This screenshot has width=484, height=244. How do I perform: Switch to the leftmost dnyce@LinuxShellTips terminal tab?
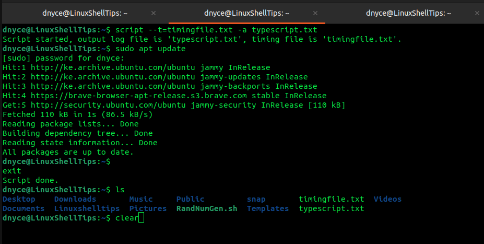(85, 13)
